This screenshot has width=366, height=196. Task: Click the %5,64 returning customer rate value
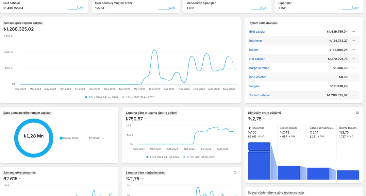pos(99,8)
